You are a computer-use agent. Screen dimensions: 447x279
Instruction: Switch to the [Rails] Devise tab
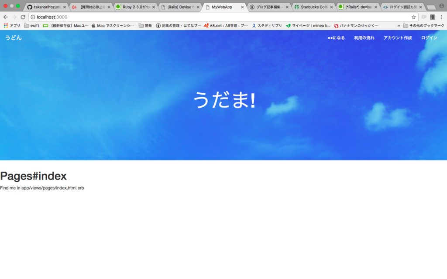[x=179, y=7]
